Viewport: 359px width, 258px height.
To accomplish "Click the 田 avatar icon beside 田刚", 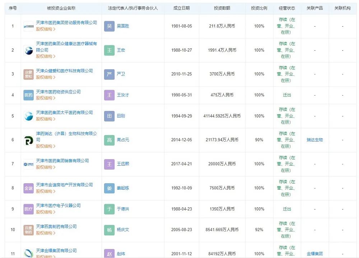I will coord(109,116).
